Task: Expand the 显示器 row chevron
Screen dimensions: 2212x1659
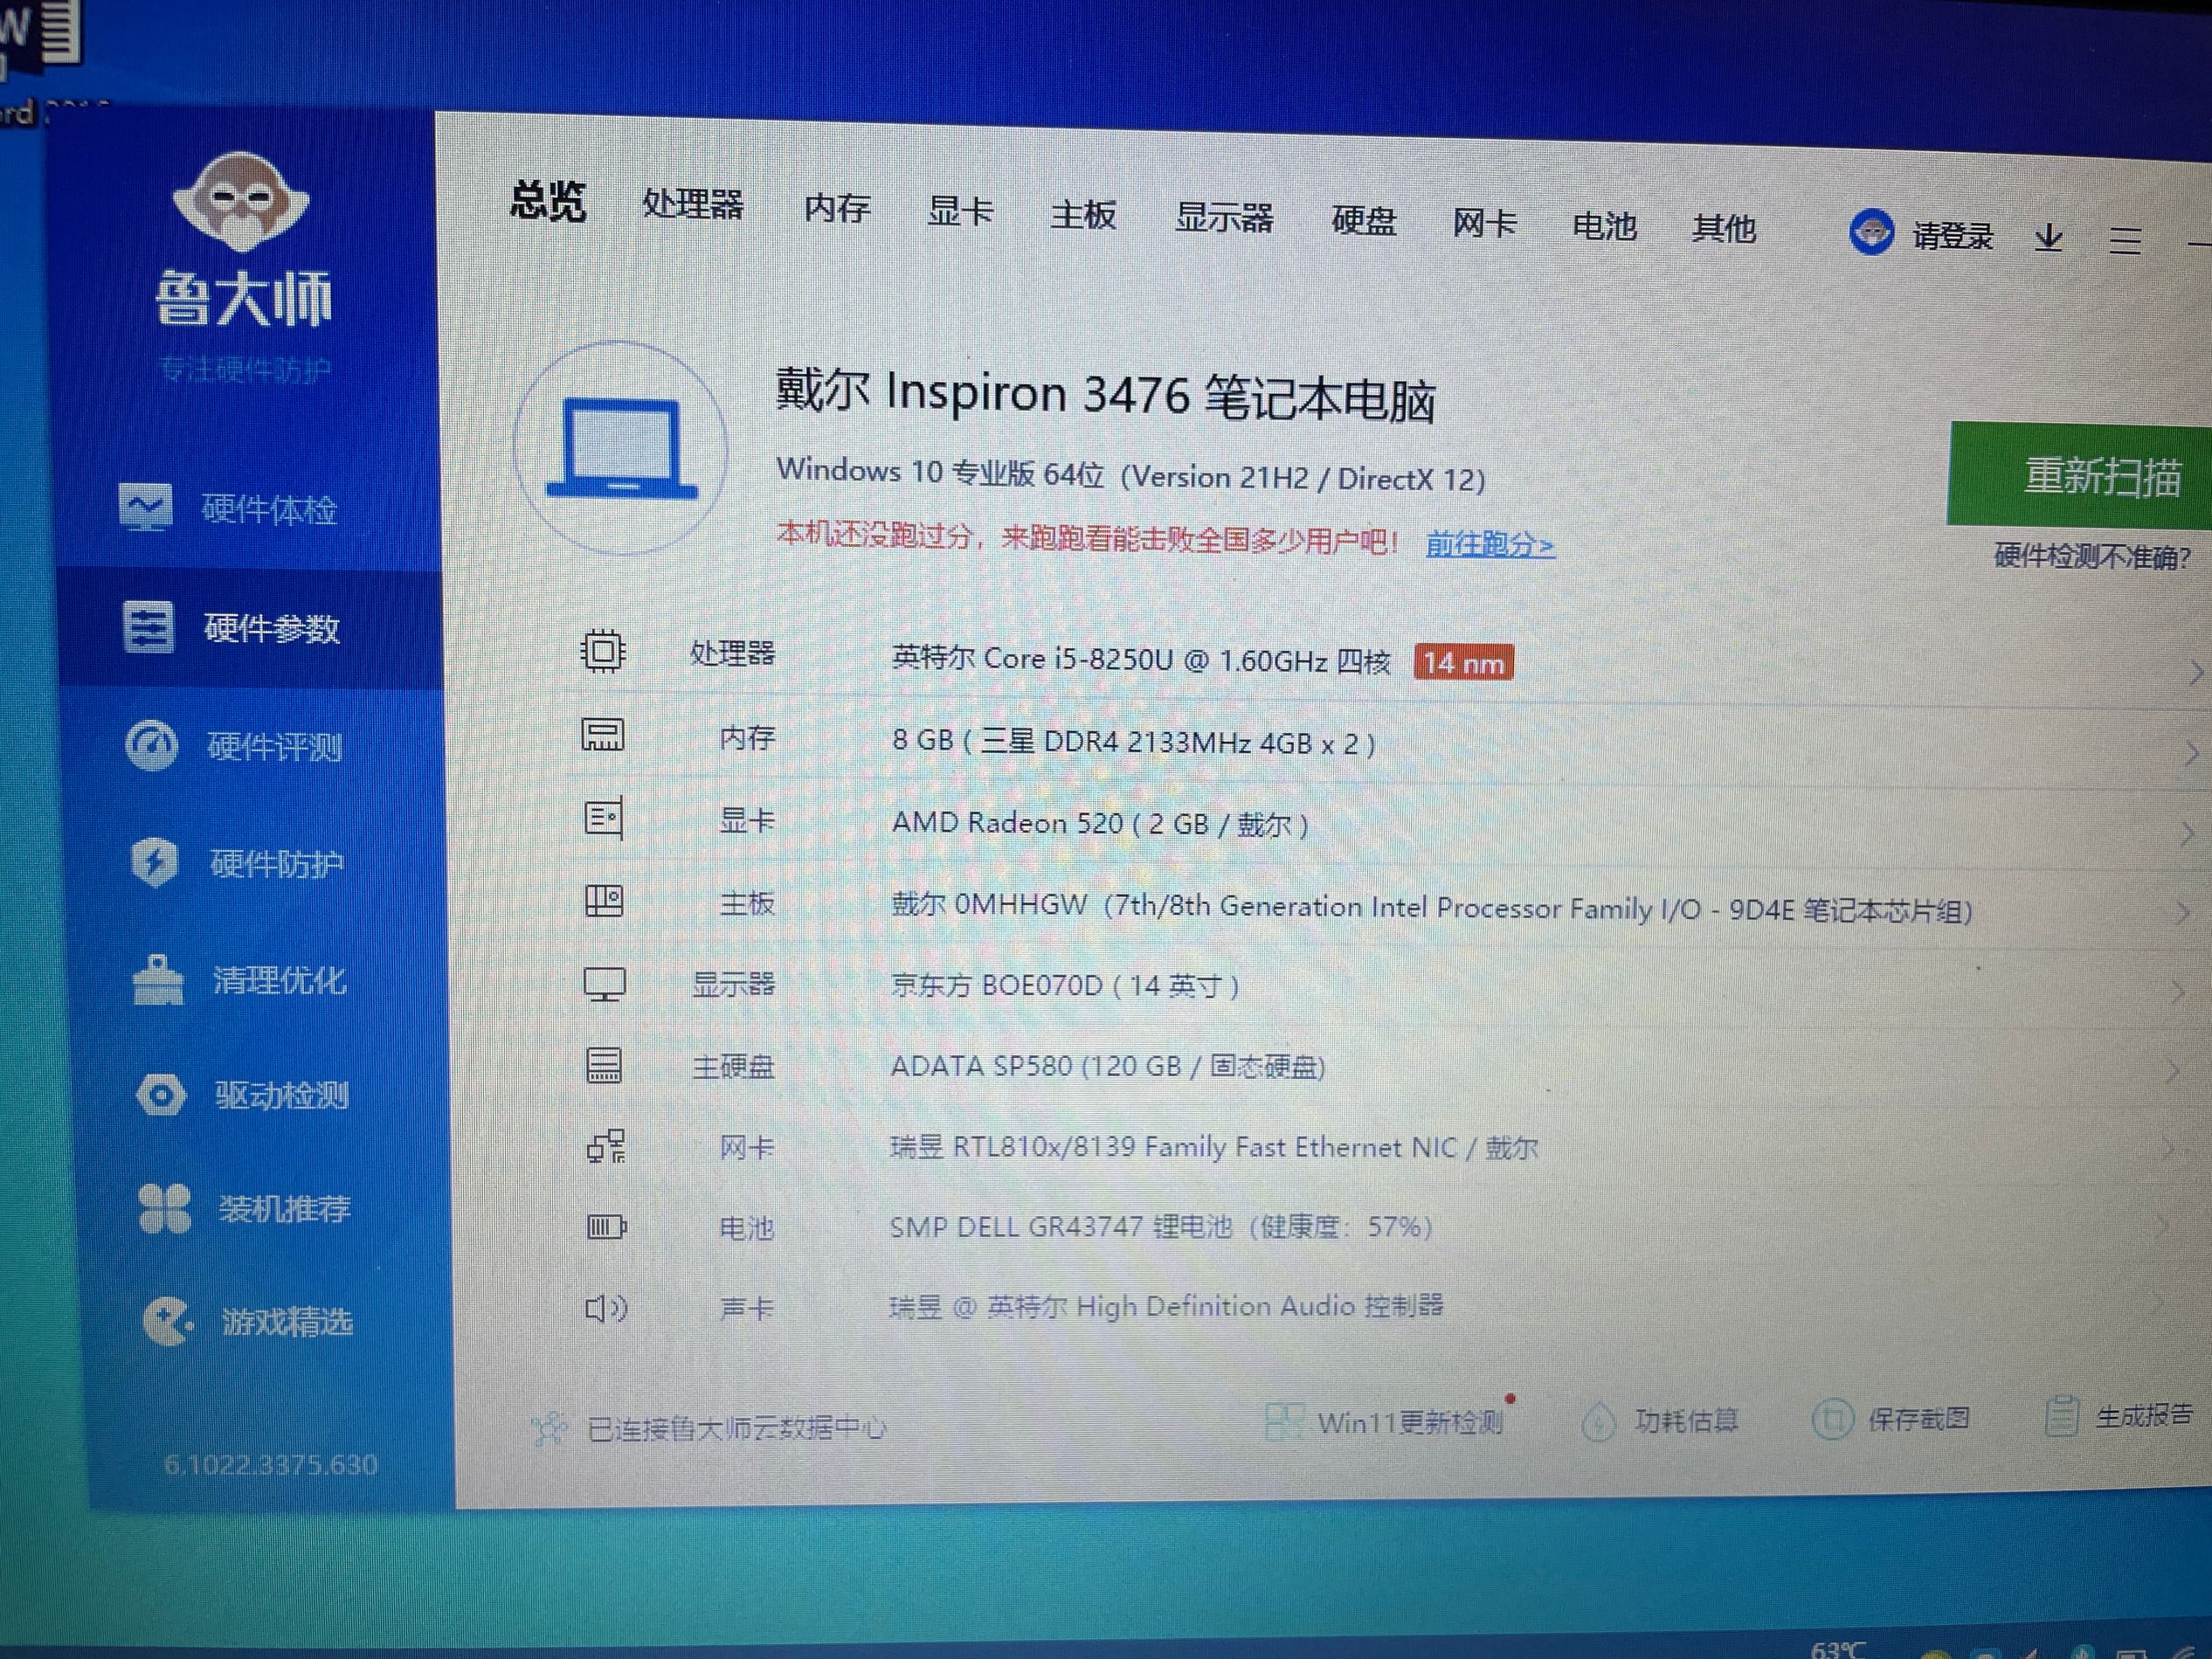Action: (x=2177, y=993)
